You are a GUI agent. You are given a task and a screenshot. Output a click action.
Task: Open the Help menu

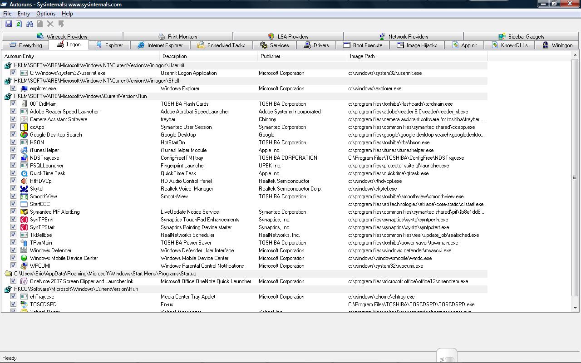[67, 14]
